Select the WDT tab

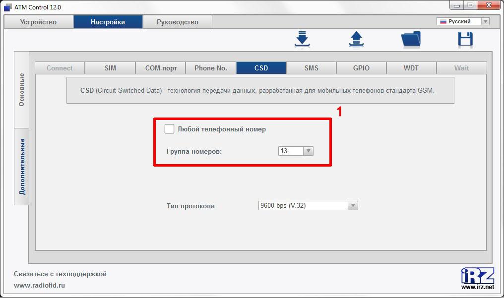tap(411, 68)
